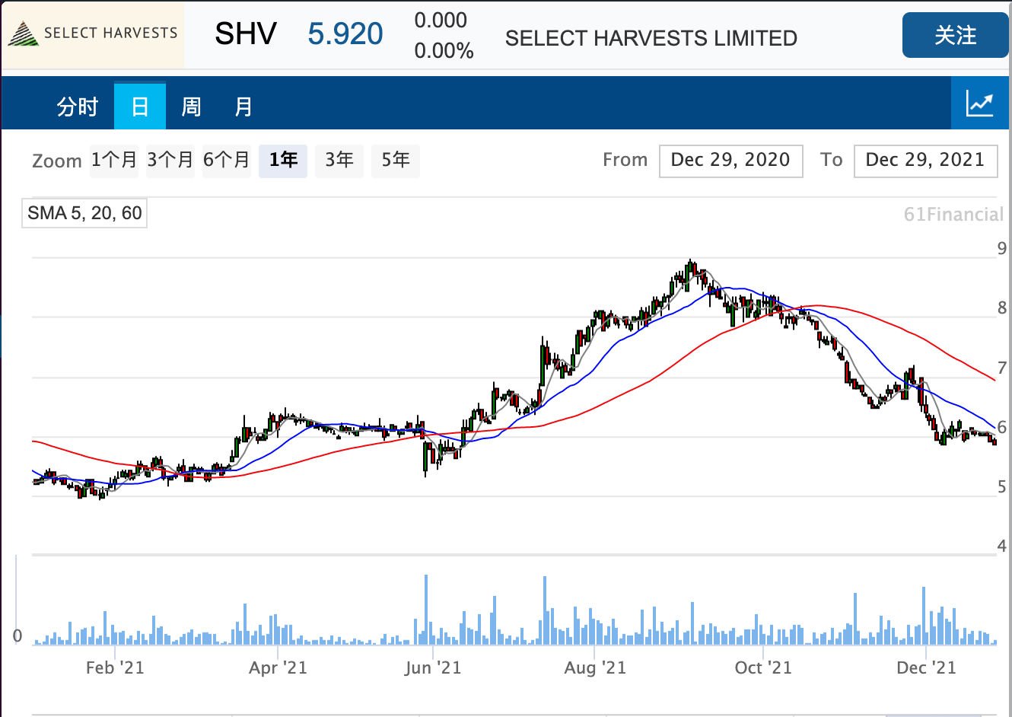The height and width of the screenshot is (717, 1012).
Task: Set zoom to 3年
Action: click(339, 161)
